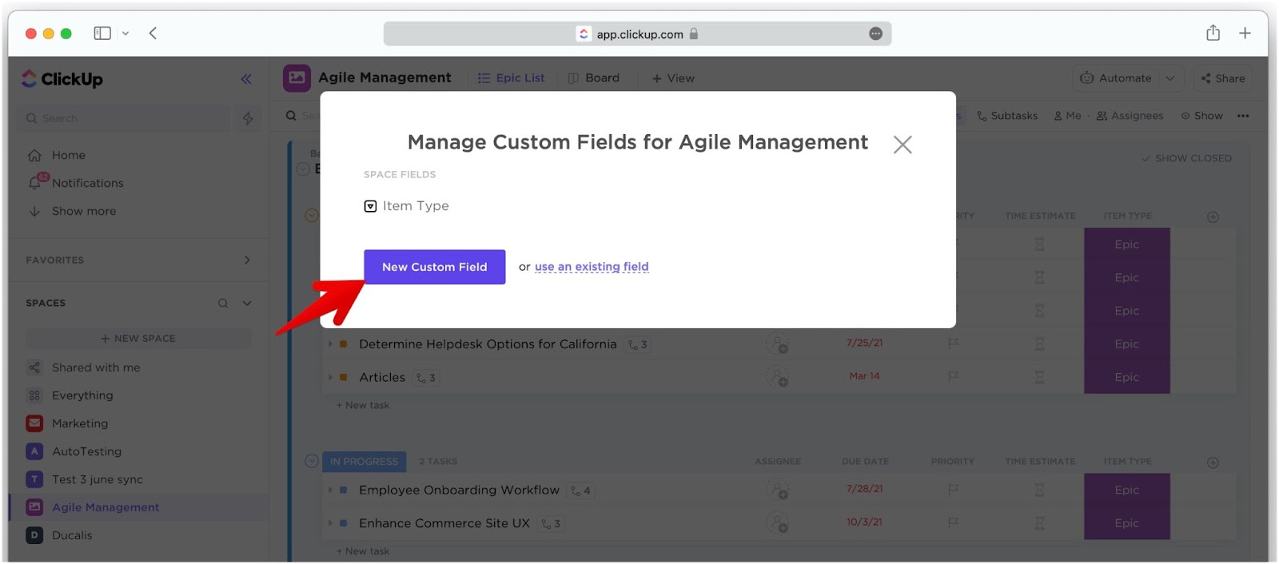Toggle SHOW CLOSED tasks
1279x564 pixels.
pos(1187,158)
